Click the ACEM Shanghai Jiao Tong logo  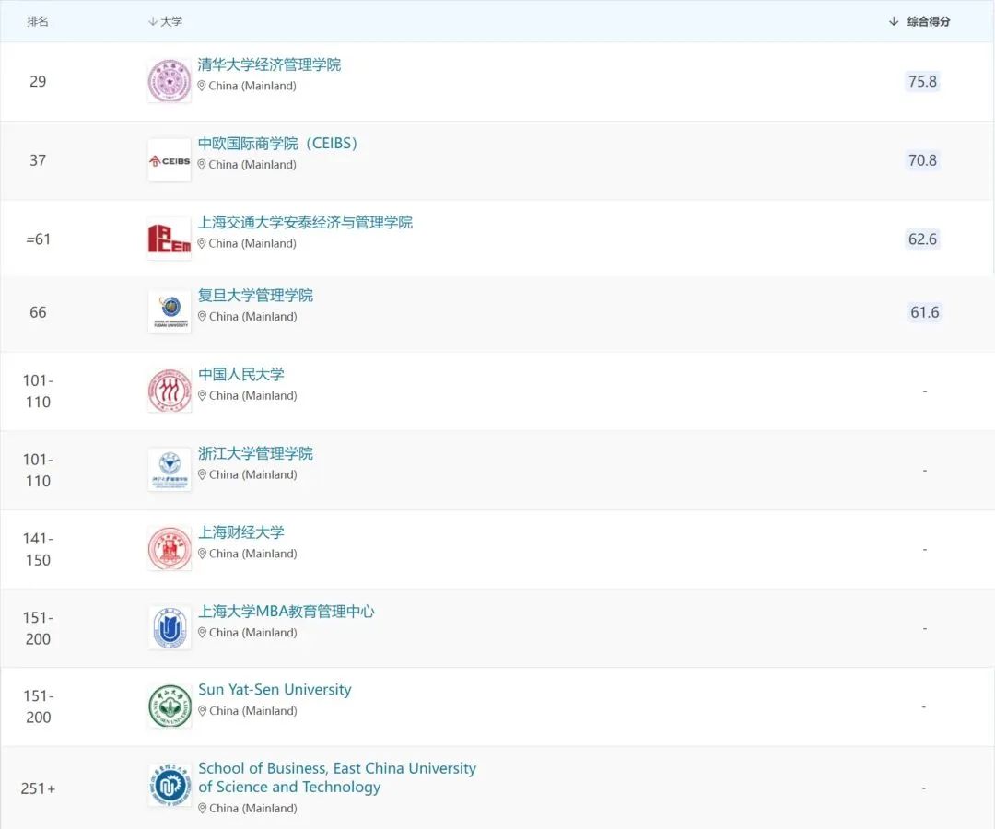(170, 239)
